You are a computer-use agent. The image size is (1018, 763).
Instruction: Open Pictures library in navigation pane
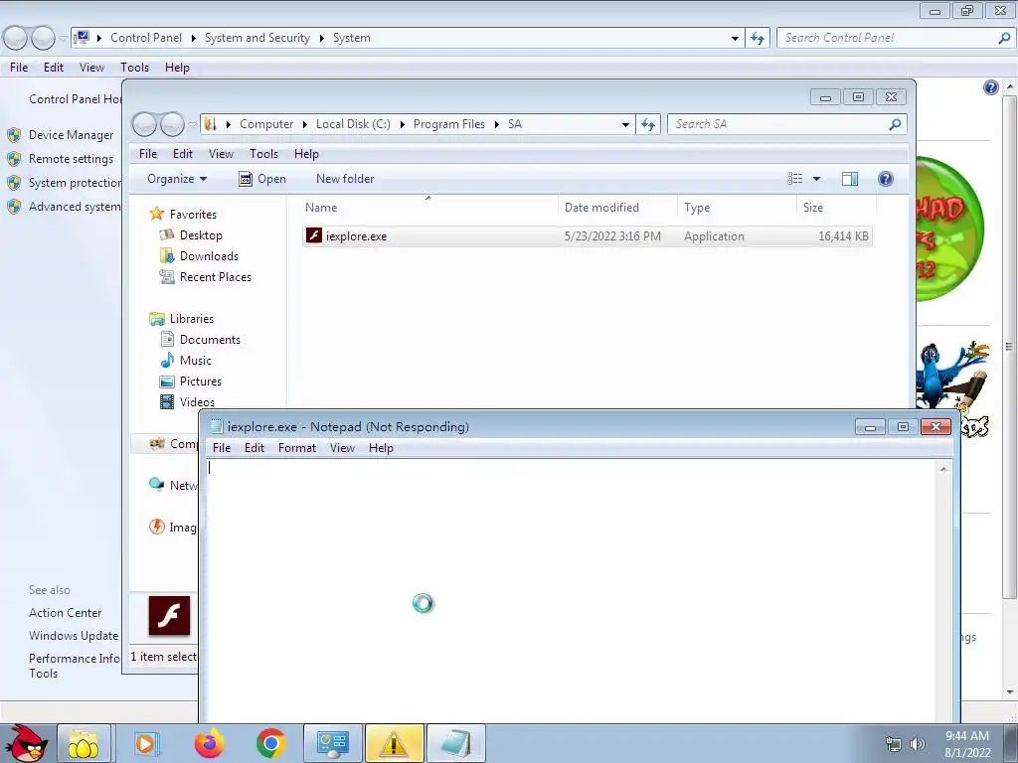[x=201, y=381]
